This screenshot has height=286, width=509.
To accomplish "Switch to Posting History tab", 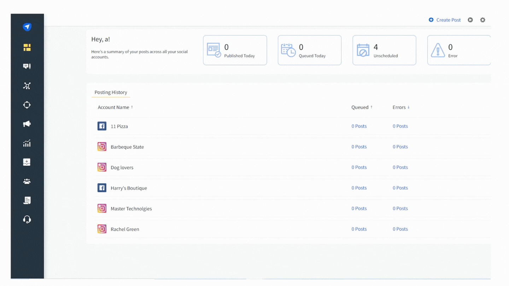I will click(111, 93).
